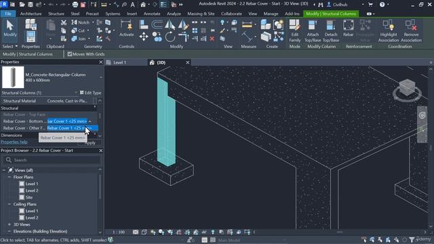Click the Visual Style icon in view control bar
This screenshot has width=434, height=244.
(144, 232)
